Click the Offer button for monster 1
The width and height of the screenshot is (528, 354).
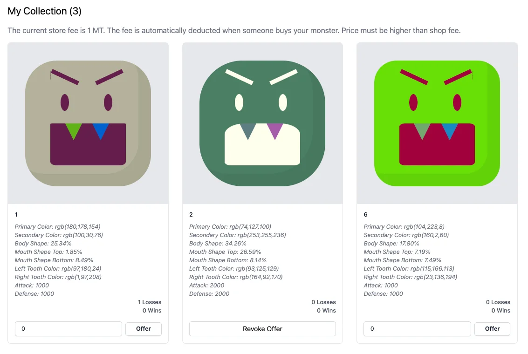[x=144, y=329]
